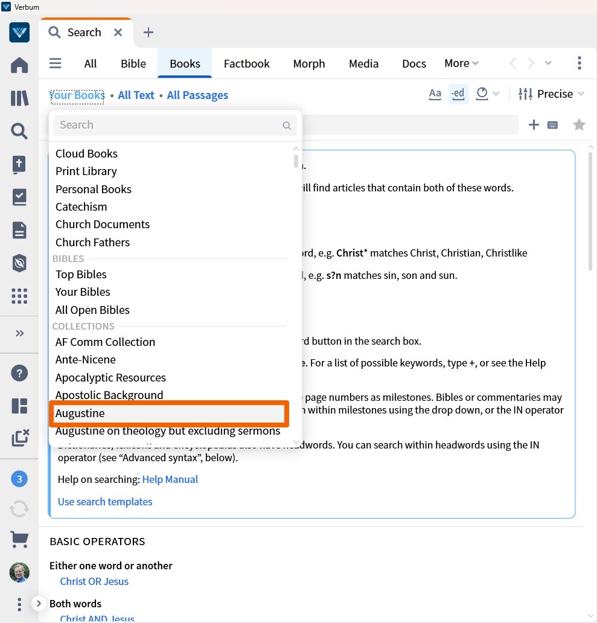Open the panel kebab options menu

click(579, 63)
